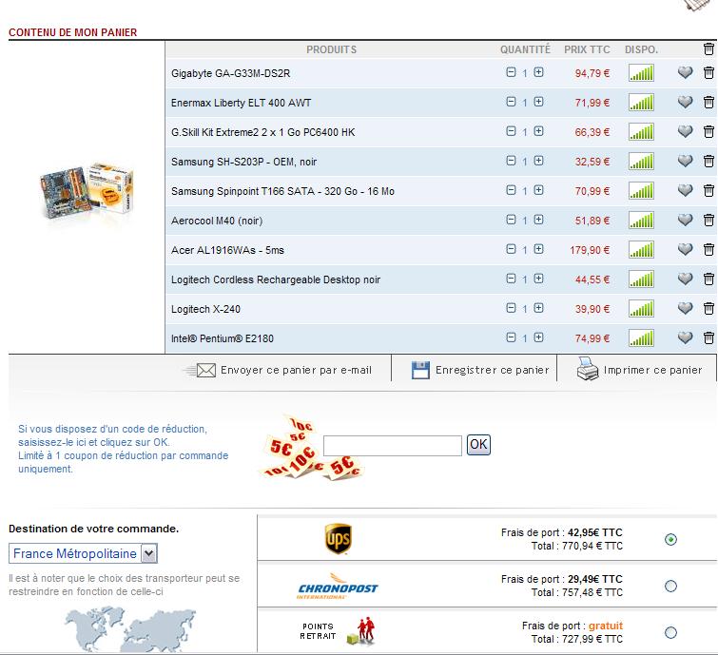Open the Intel Pentium E2180 product link
The height and width of the screenshot is (655, 718).
pos(223,338)
